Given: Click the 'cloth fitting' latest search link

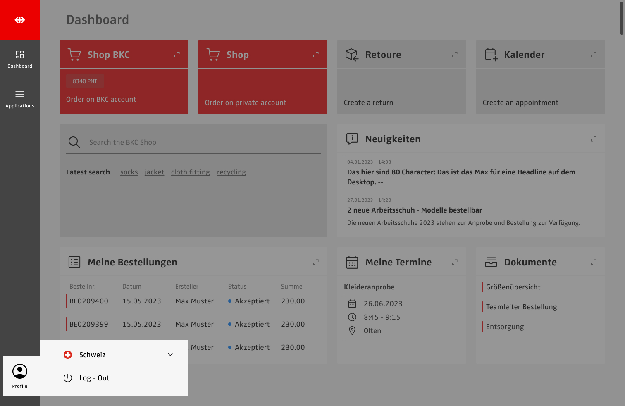Looking at the screenshot, I should click(x=191, y=172).
